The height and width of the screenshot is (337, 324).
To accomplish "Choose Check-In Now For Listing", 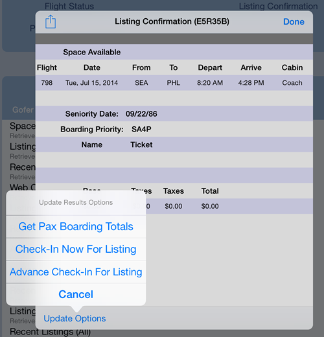I will click(76, 250).
